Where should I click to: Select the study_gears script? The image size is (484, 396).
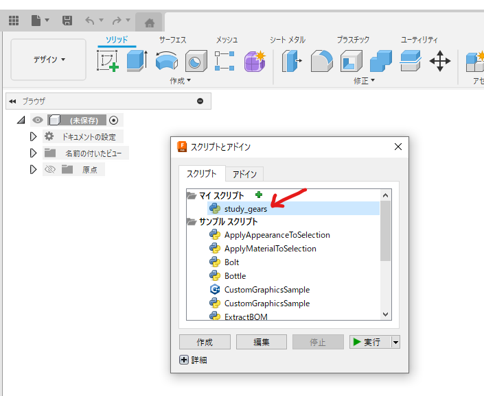tap(245, 209)
